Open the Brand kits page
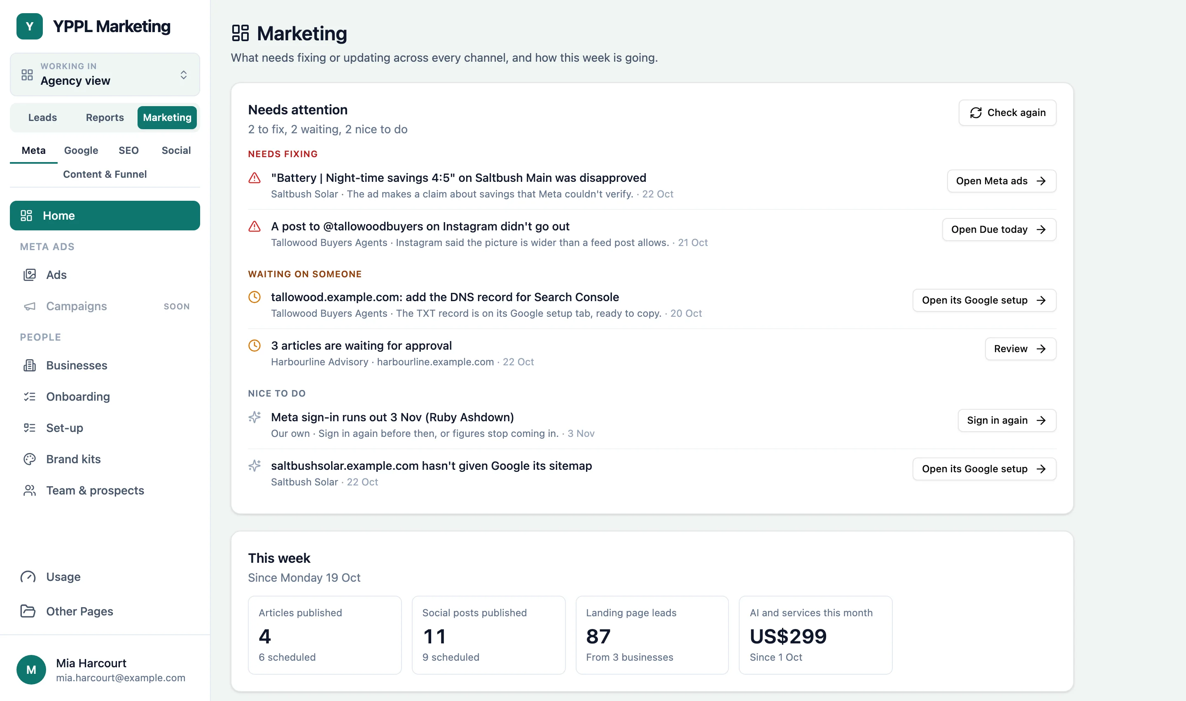The width and height of the screenshot is (1186, 701). click(105, 459)
